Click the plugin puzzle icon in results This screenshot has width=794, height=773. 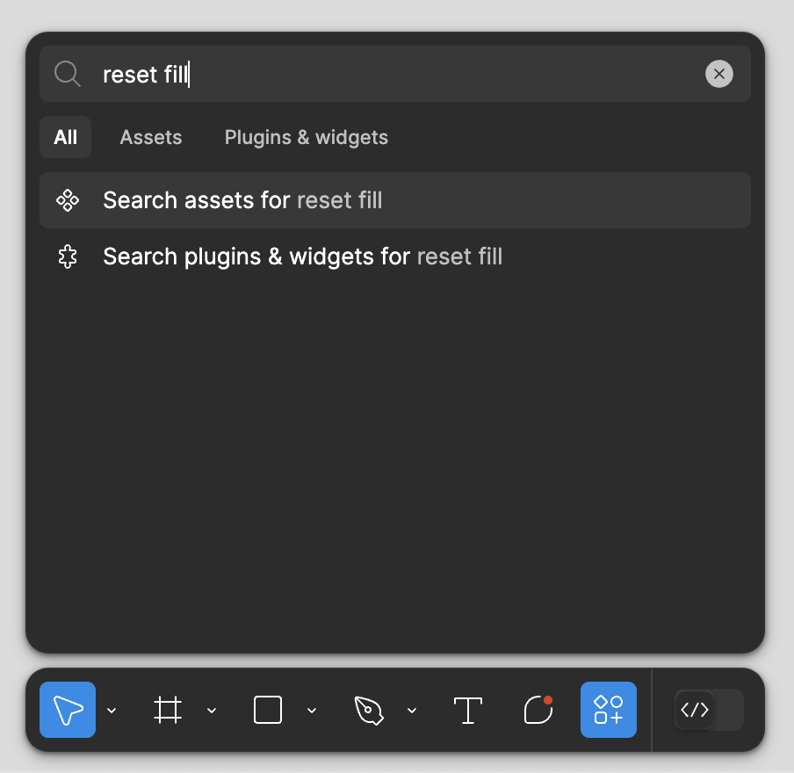pos(68,256)
